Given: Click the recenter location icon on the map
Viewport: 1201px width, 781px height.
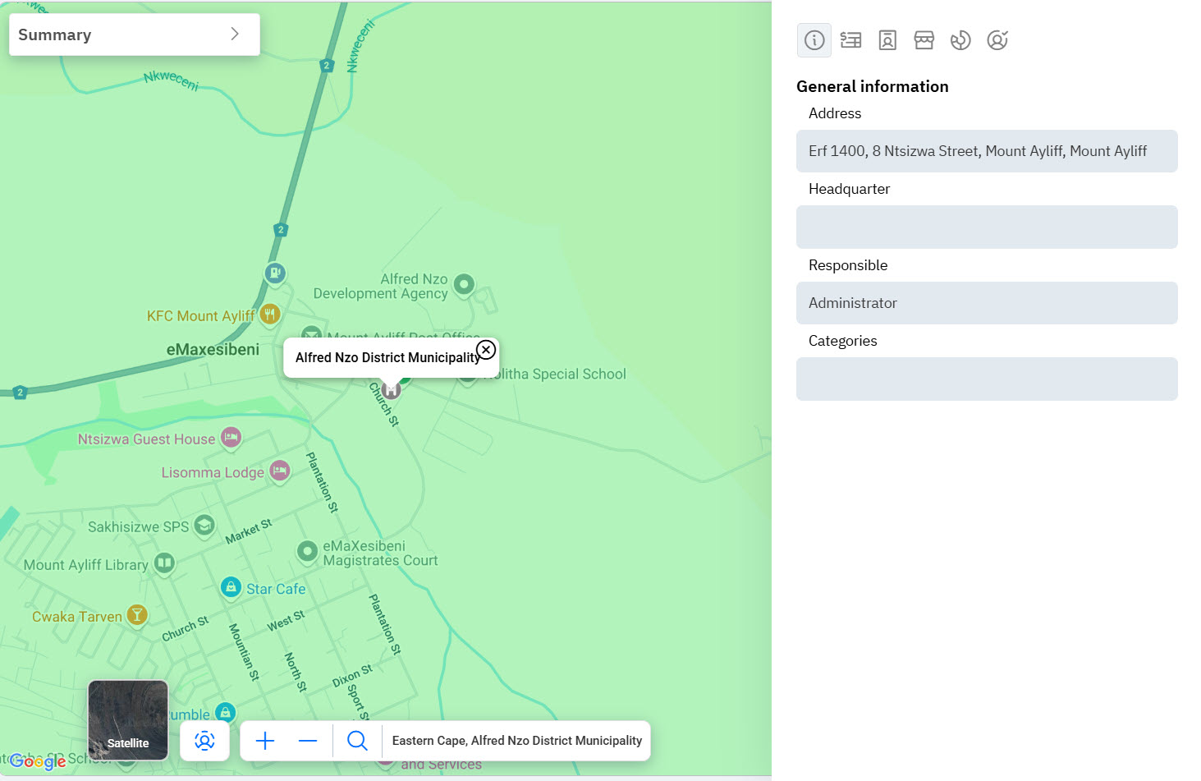Looking at the screenshot, I should 204,740.
